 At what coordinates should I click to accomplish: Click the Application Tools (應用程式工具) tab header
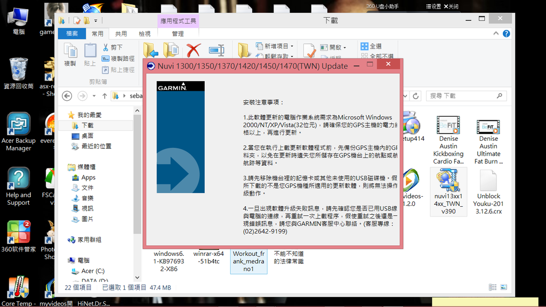[178, 21]
